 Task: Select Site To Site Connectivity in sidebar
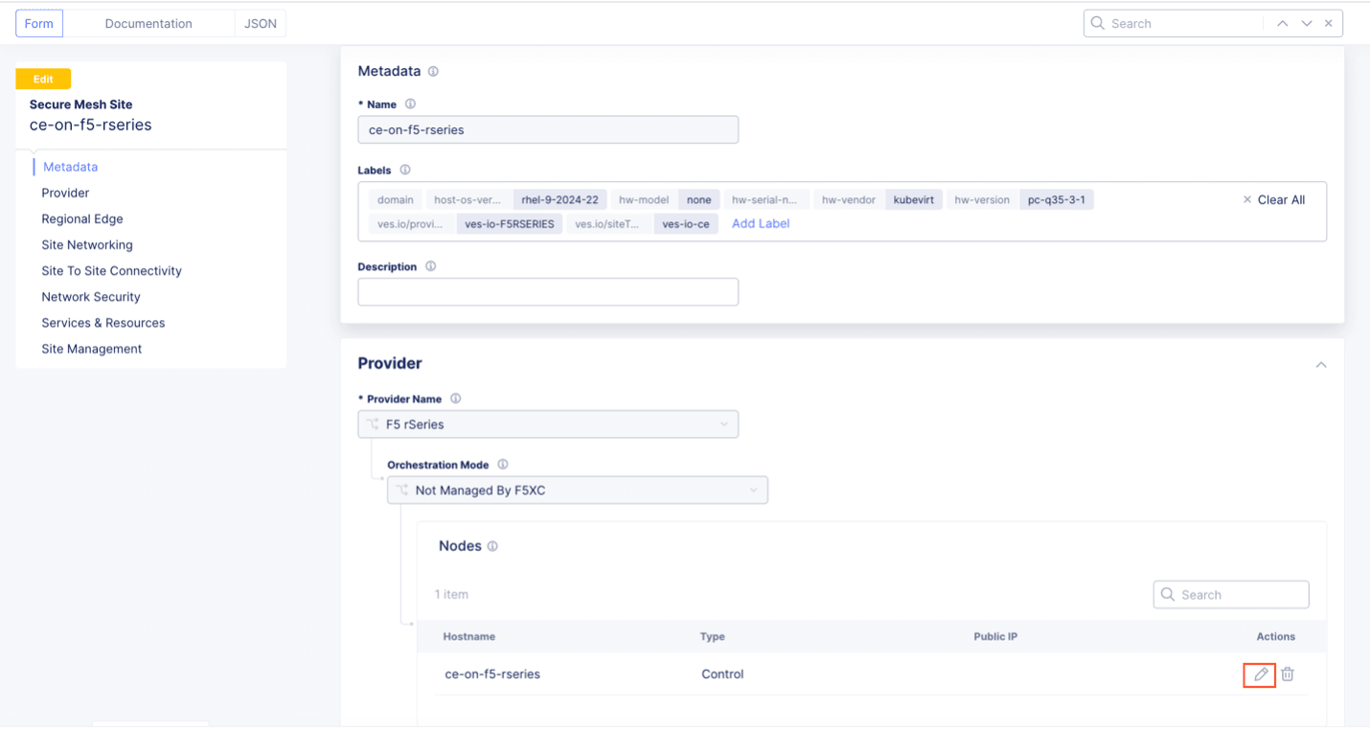point(111,271)
